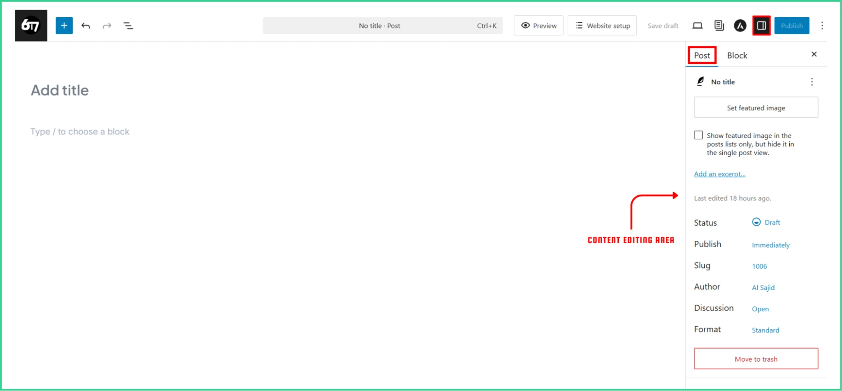
Task: Click the quill post icon beside No title
Action: click(700, 82)
